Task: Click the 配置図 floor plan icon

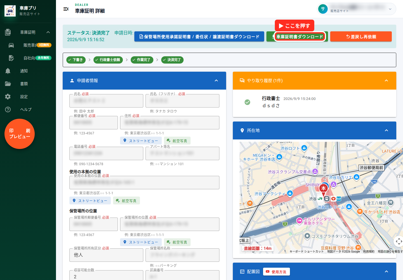Action: (x=242, y=272)
